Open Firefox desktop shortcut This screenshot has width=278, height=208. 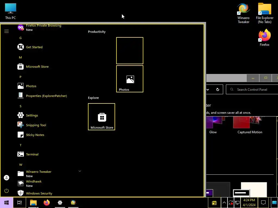click(264, 38)
